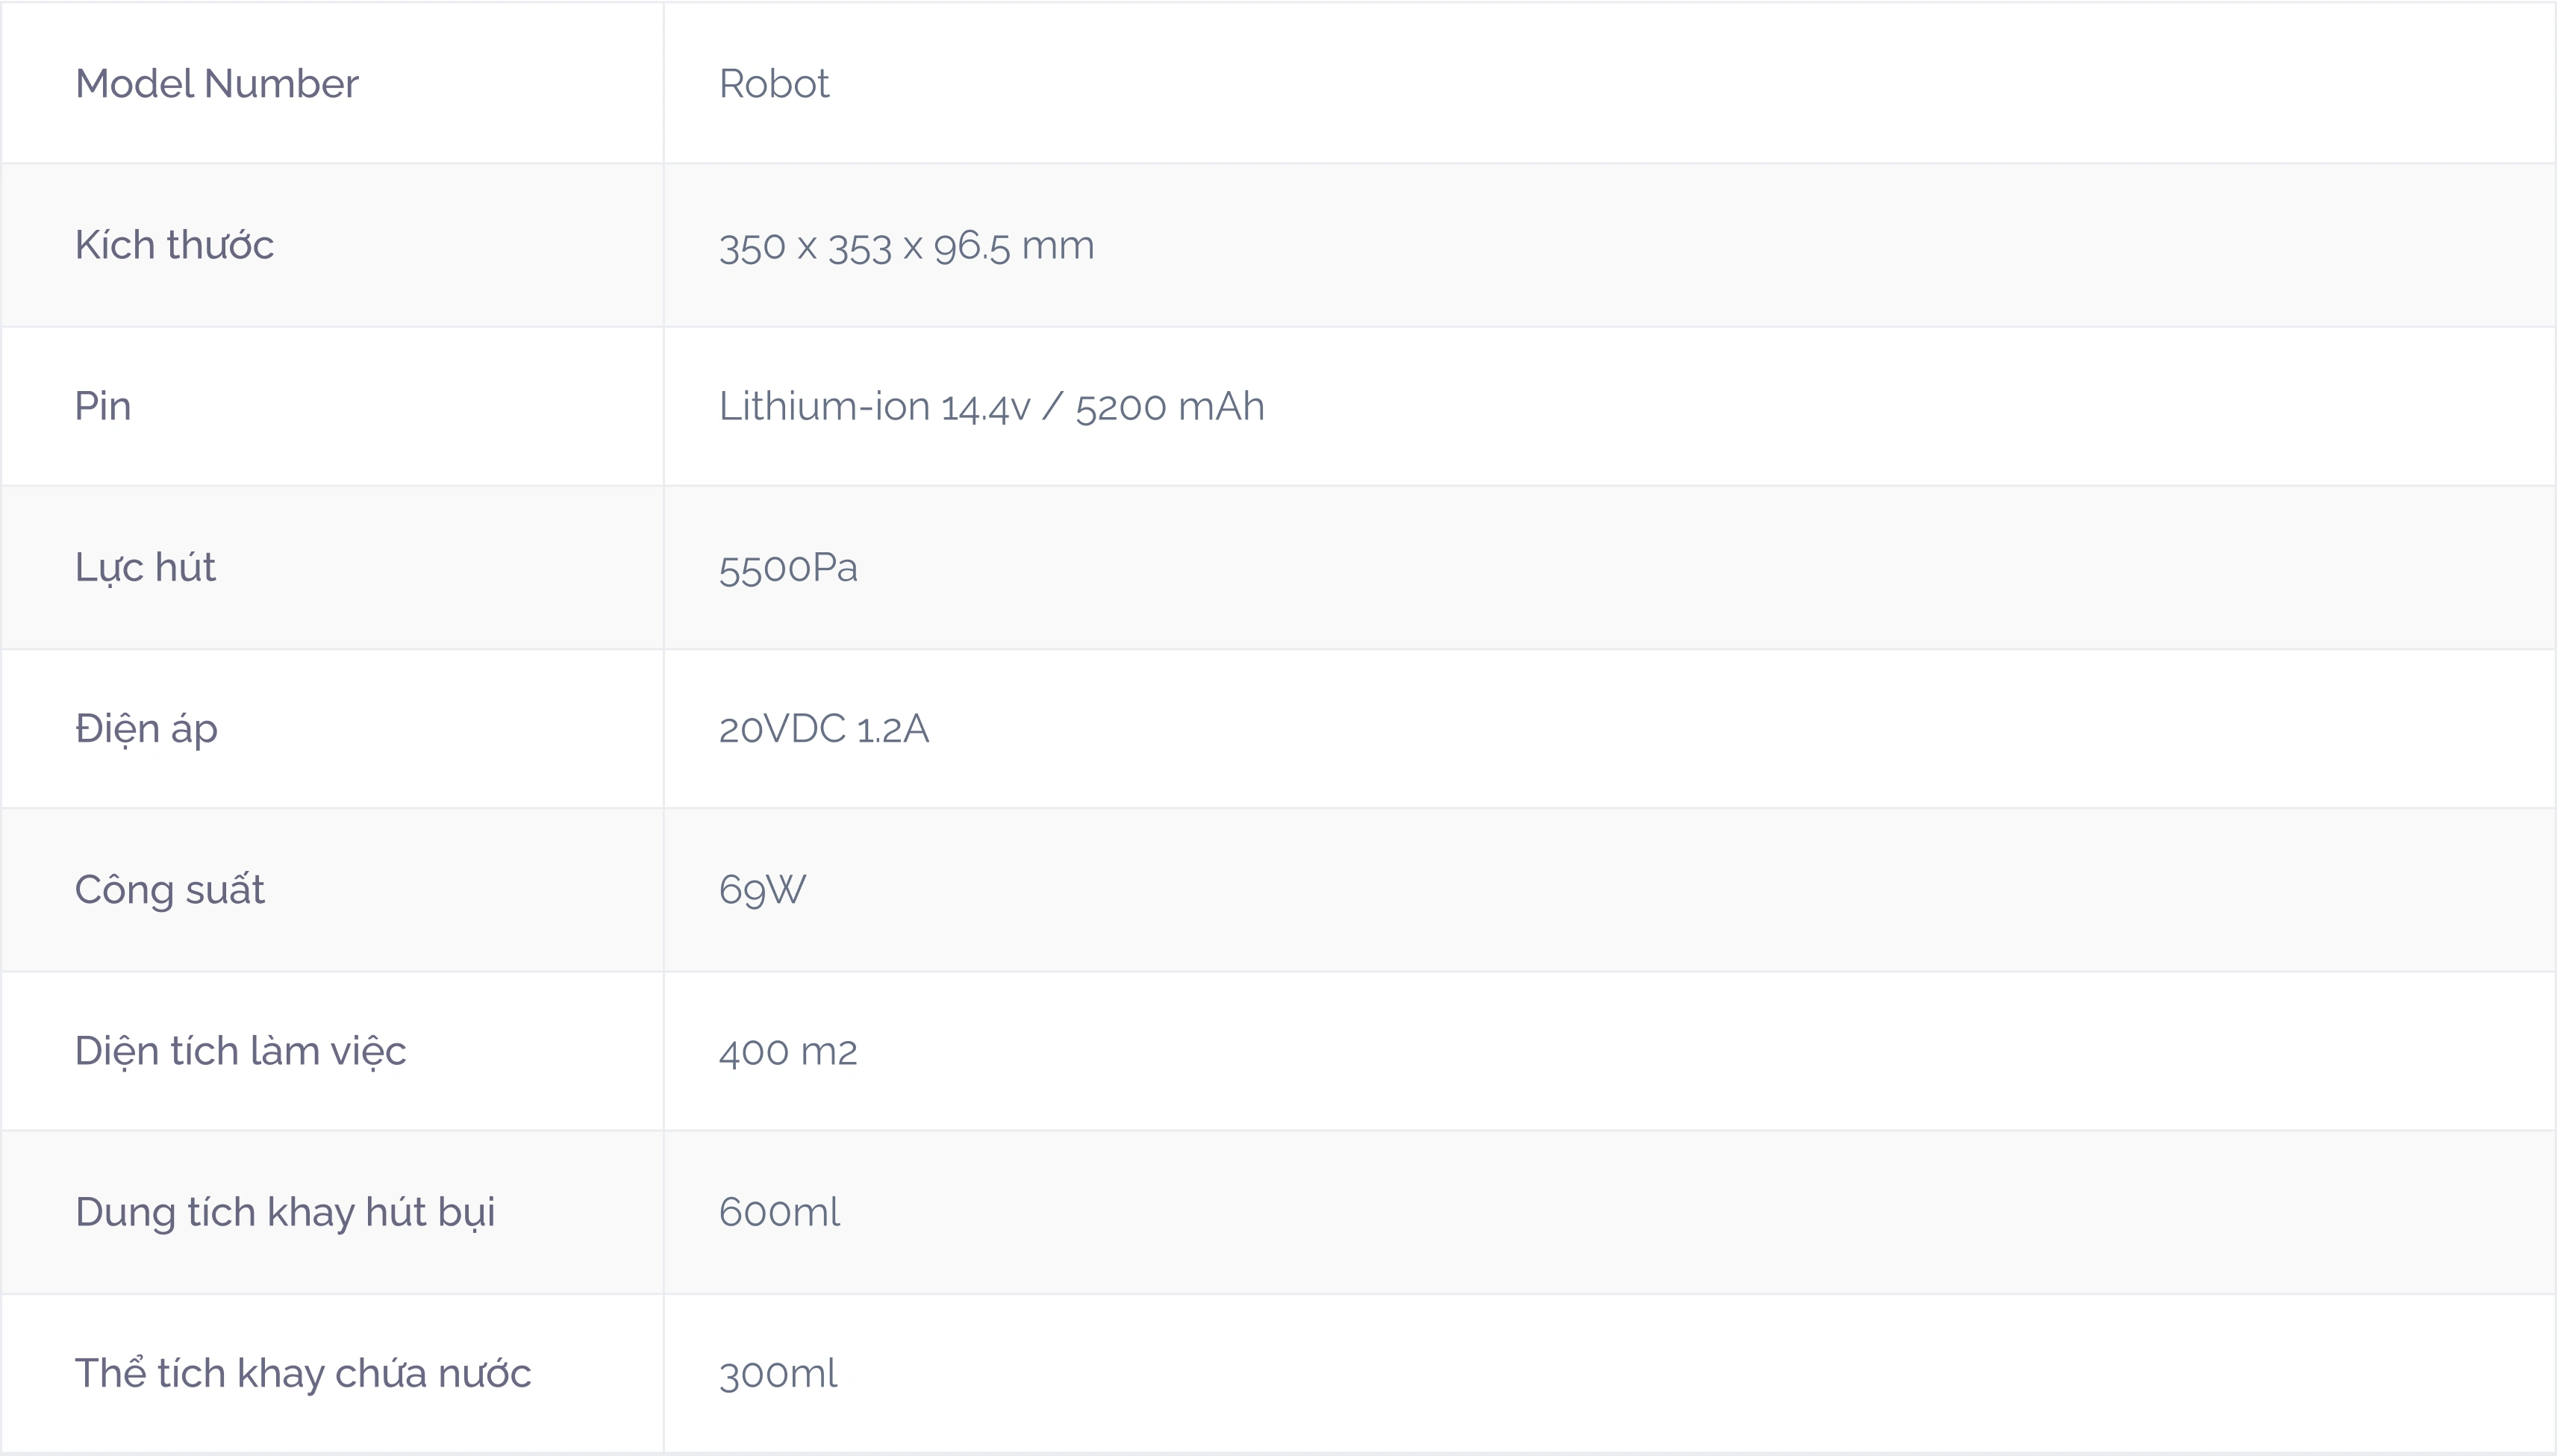The height and width of the screenshot is (1456, 2557).
Task: Select the 300ml water tank value
Action: click(778, 1374)
